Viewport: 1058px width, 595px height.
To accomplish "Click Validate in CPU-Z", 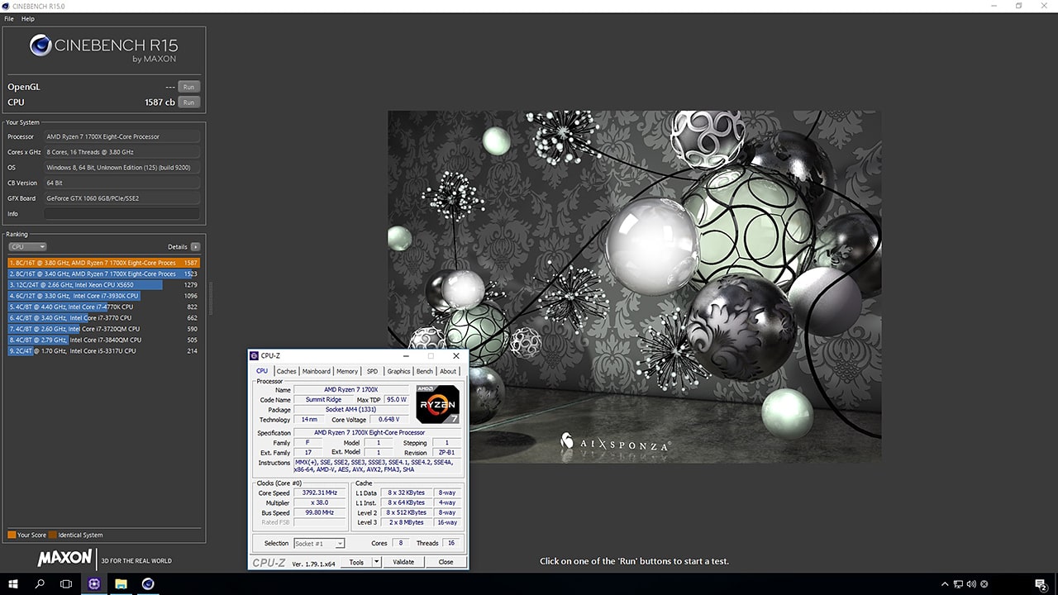I will [x=403, y=562].
